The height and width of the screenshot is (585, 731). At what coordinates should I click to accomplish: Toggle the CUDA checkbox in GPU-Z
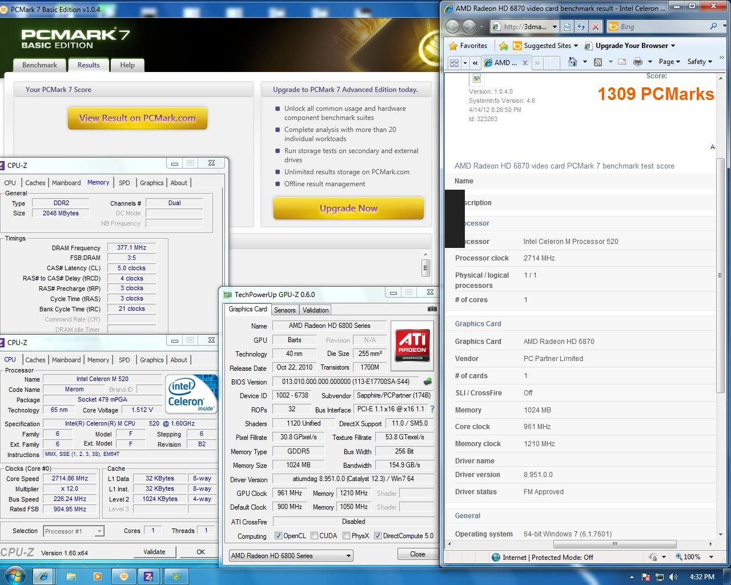(314, 536)
